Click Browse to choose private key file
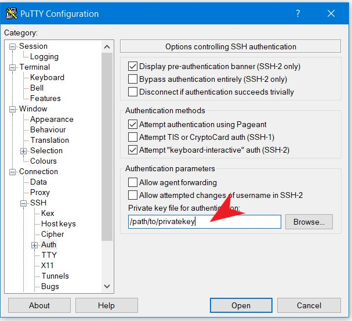Image resolution: width=352 pixels, height=321 pixels. 309,222
